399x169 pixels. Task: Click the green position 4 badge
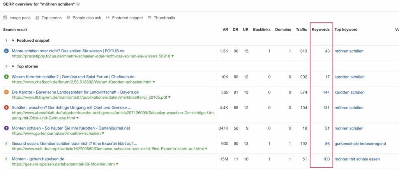[6, 77]
